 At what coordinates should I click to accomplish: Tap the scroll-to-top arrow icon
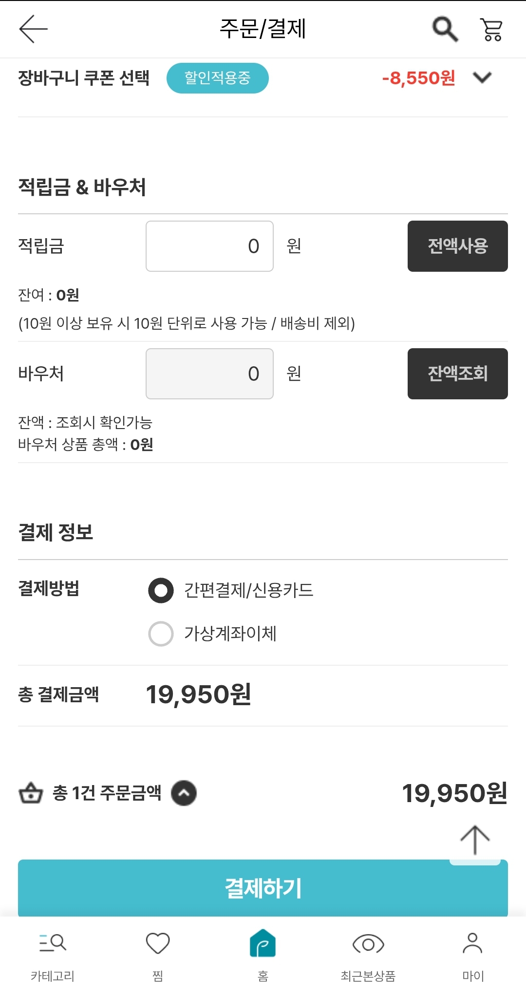475,840
